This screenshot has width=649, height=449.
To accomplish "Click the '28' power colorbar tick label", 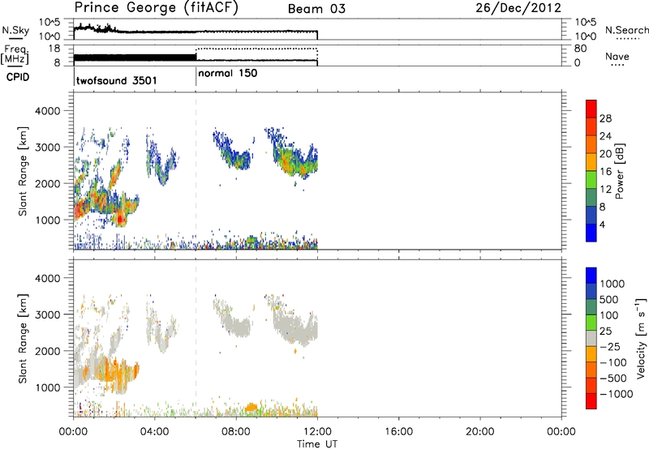I will 605,118.
